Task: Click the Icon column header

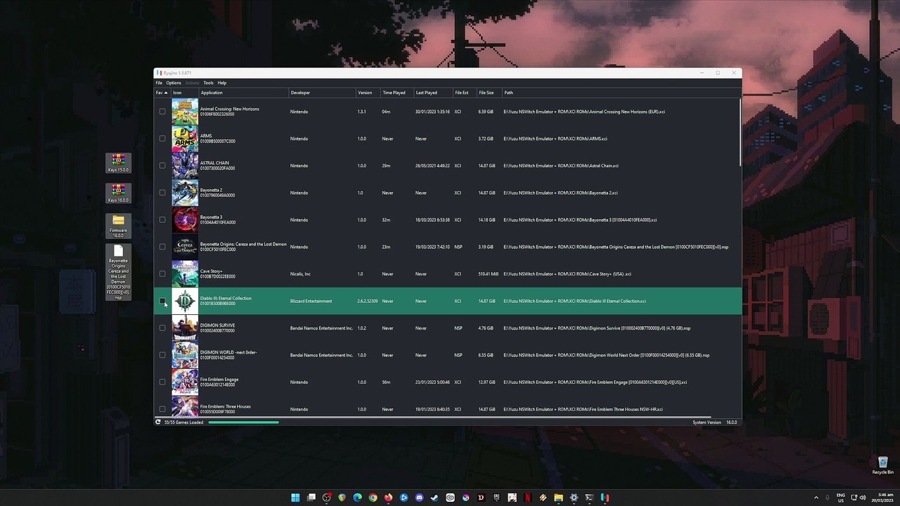Action: pyautogui.click(x=185, y=93)
